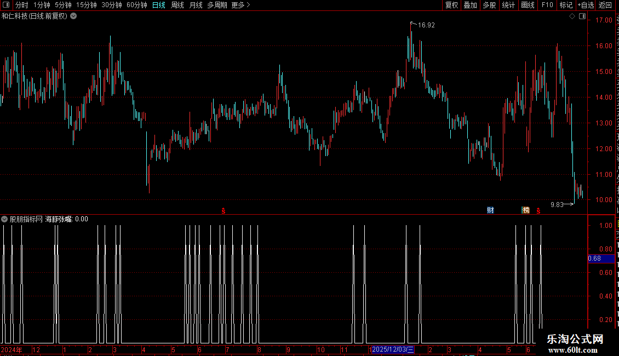Add stock via +自选 button

[586, 5]
